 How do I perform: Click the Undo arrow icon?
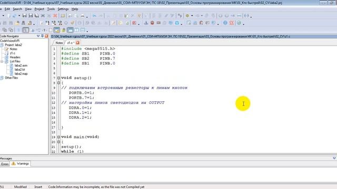click(94, 16)
